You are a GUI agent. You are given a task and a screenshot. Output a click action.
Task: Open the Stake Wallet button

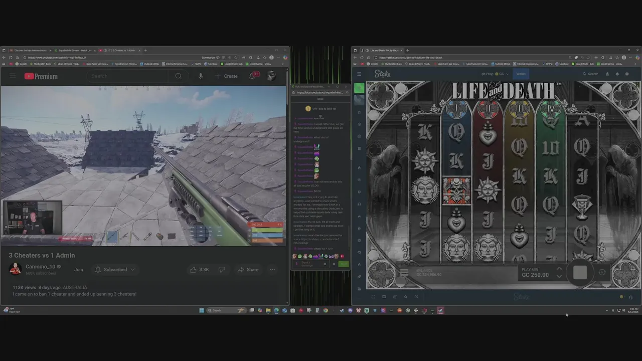point(521,74)
